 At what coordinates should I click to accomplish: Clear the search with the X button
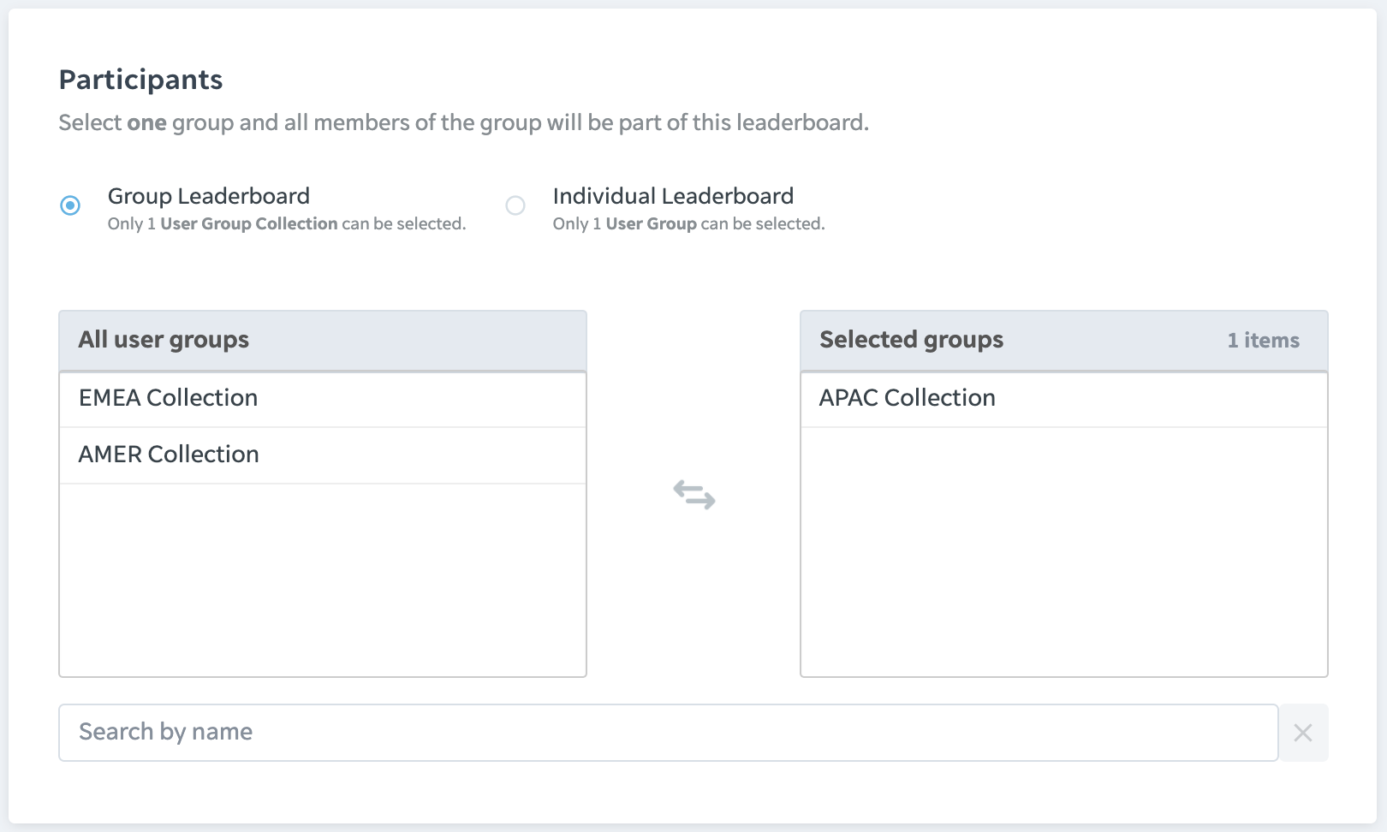(x=1303, y=733)
